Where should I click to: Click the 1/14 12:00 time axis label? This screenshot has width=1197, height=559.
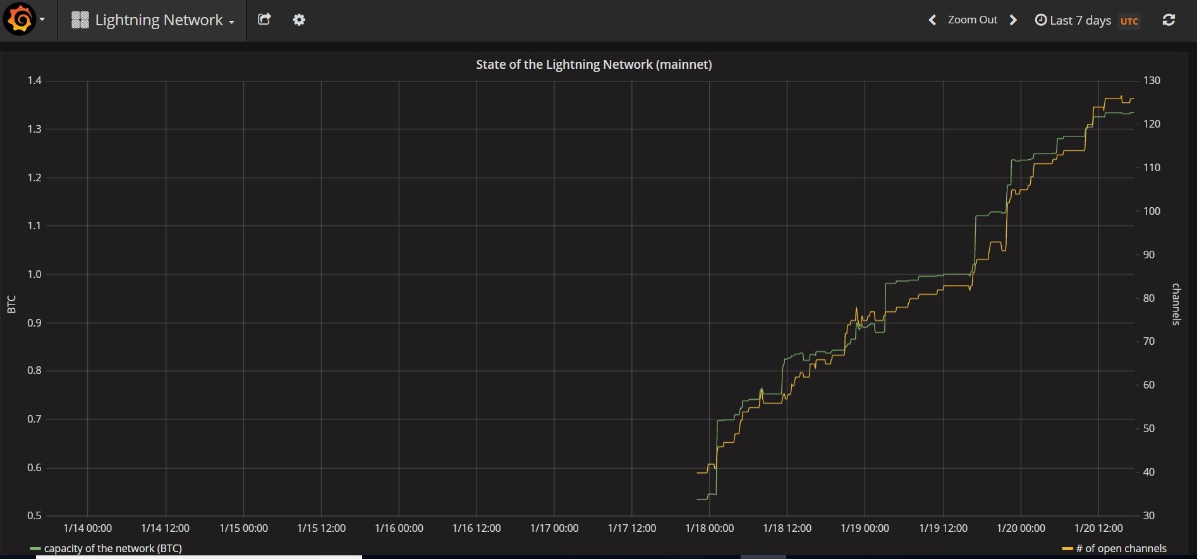coord(166,528)
